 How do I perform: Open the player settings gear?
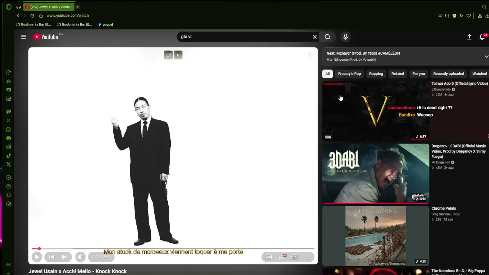click(282, 257)
